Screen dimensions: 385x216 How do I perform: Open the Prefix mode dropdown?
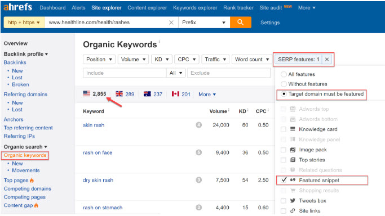point(204,22)
